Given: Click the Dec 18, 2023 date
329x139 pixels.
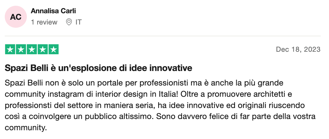Looking at the screenshot, I should point(298,49).
